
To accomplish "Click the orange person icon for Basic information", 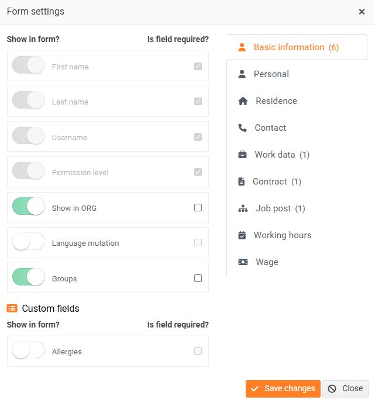I will coord(242,47).
